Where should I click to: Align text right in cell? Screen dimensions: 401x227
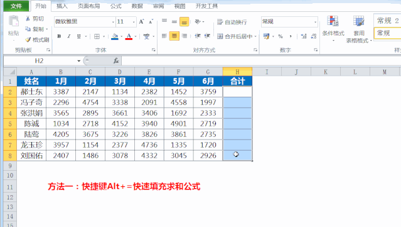point(184,36)
